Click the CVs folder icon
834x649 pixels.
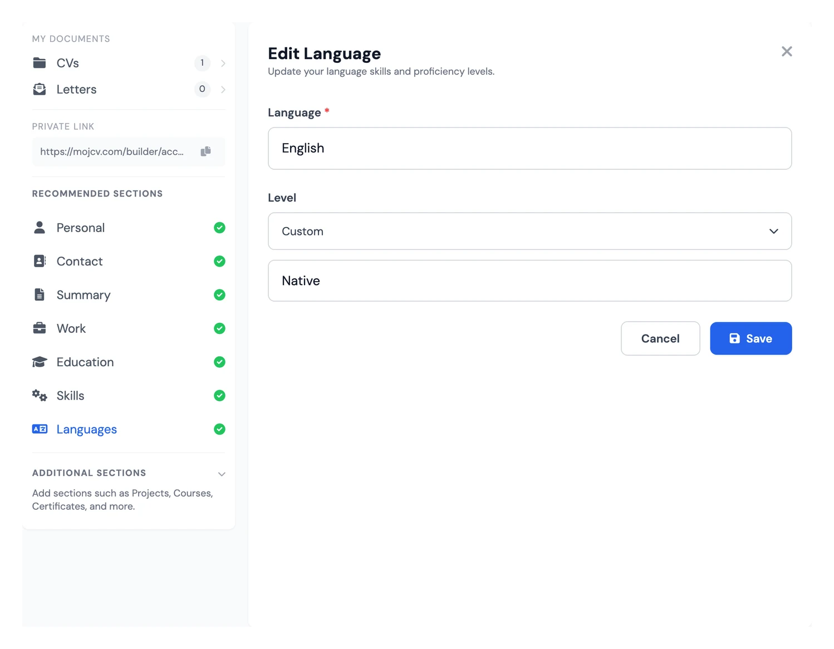click(40, 63)
